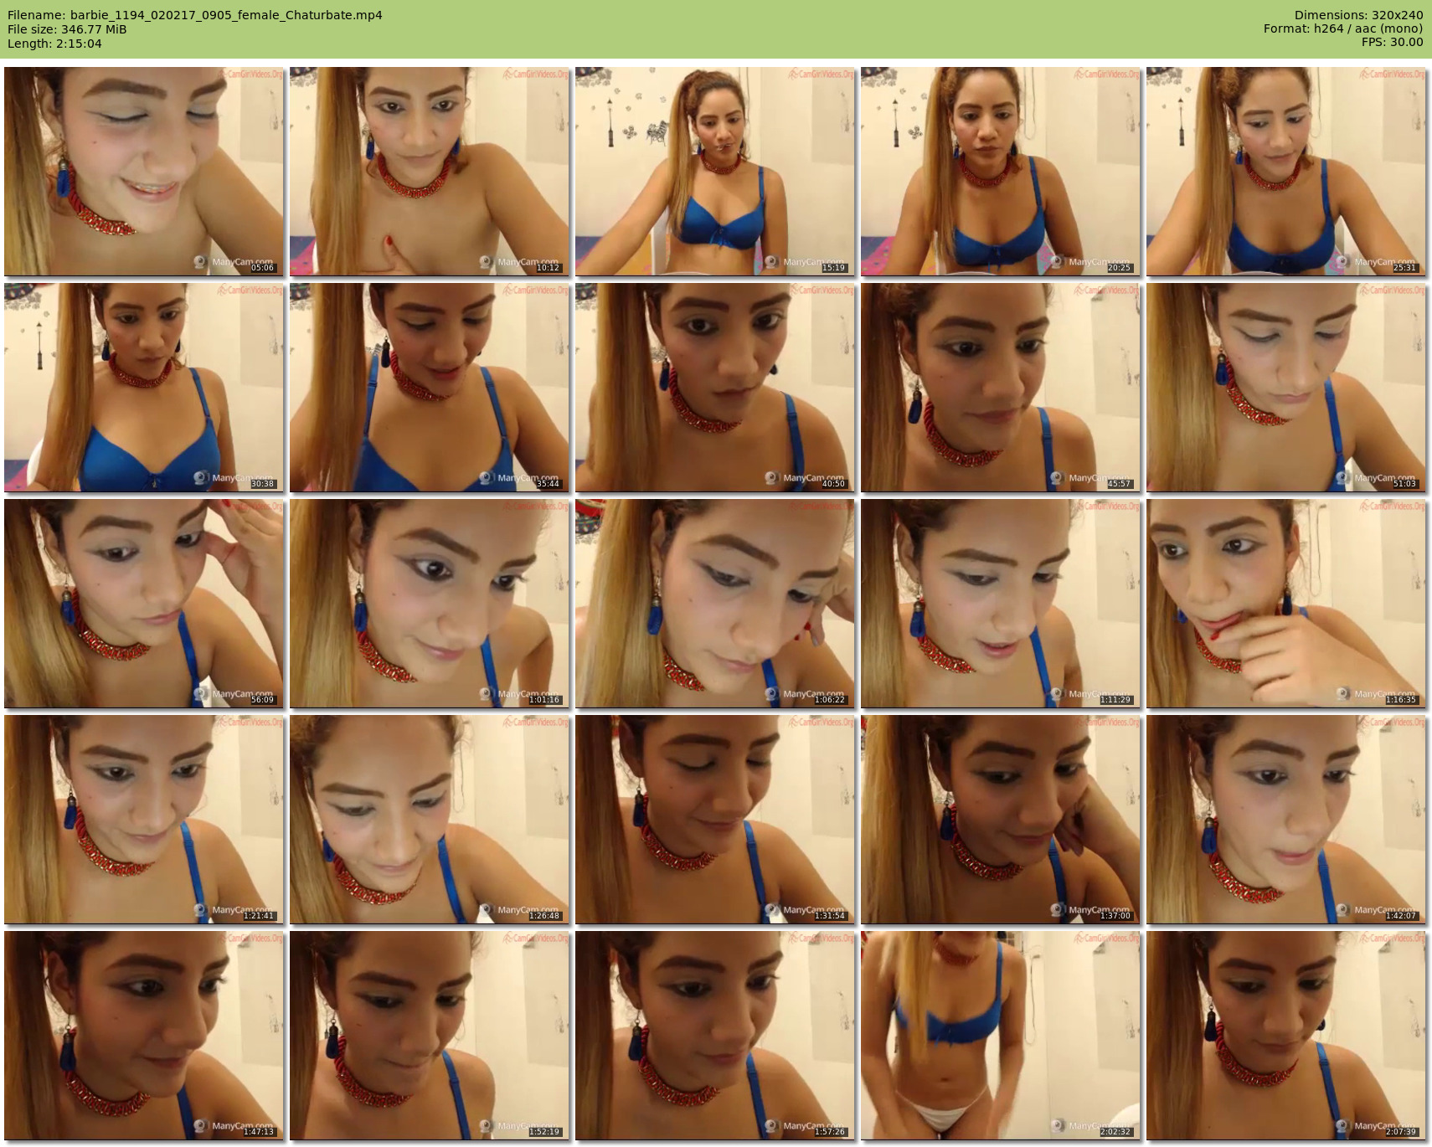
Task: Click the frame at 30:38
Action: [144, 388]
